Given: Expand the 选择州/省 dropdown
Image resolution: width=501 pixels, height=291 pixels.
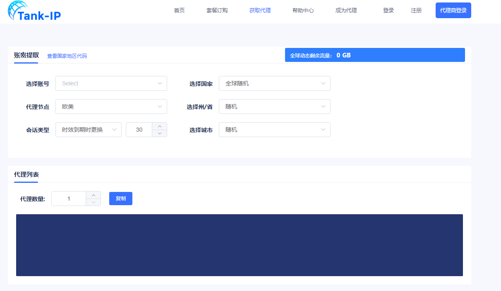Looking at the screenshot, I should click(274, 106).
